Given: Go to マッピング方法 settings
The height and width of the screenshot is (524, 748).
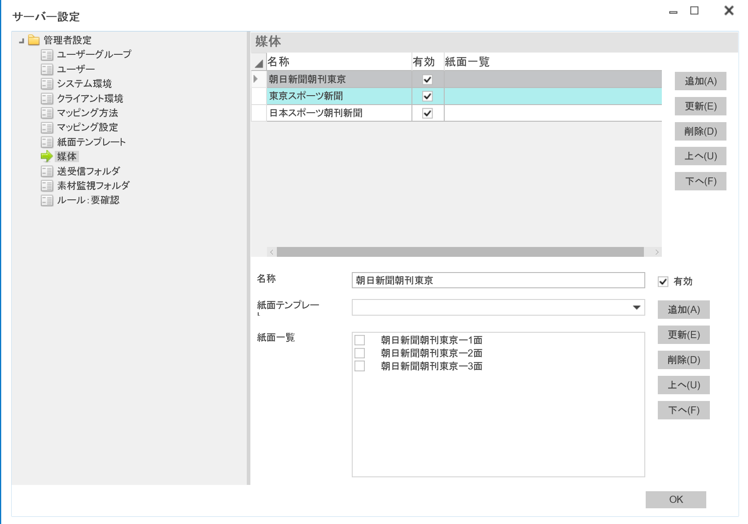Looking at the screenshot, I should [x=87, y=113].
